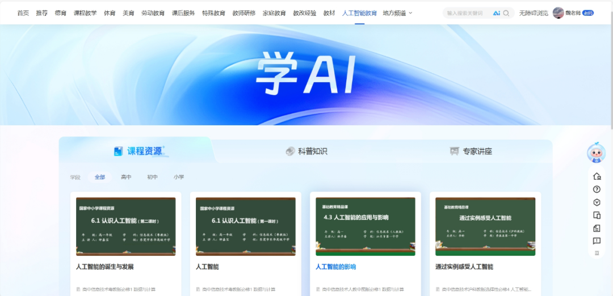Open the question mark help icon
Viewport: 613px width, 296px height.
point(597,189)
